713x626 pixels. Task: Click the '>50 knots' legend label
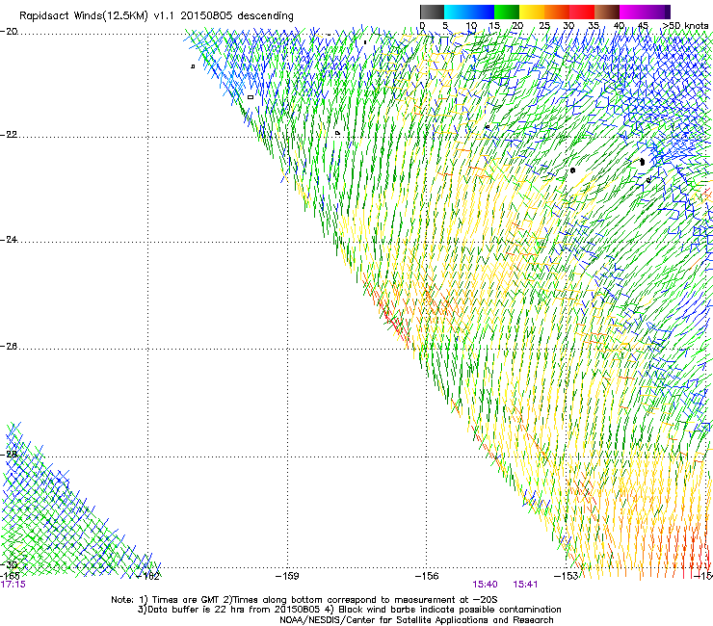[x=685, y=26]
